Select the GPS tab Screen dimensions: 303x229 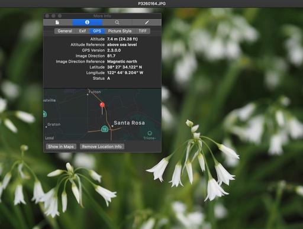click(x=97, y=31)
